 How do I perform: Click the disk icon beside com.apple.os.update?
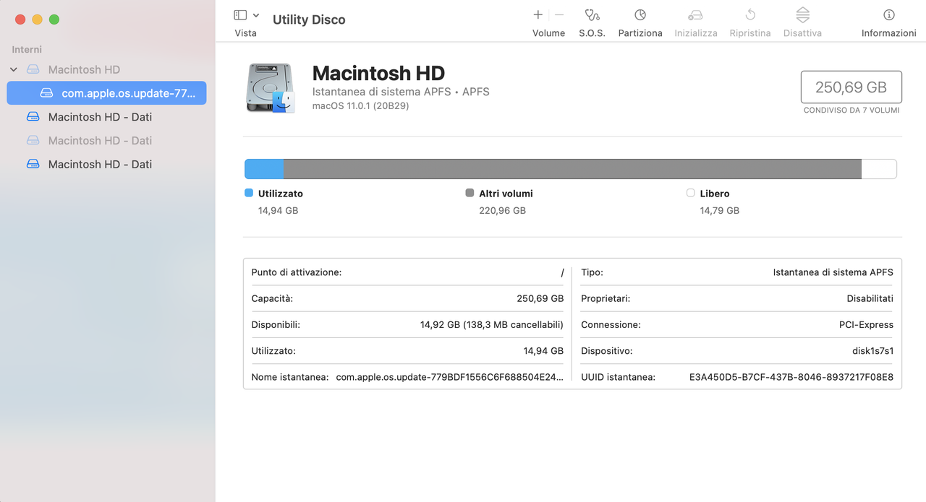(46, 93)
